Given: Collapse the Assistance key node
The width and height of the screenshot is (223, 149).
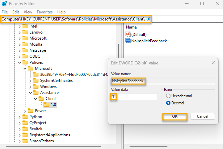Looking at the screenshot, I should point(30,93).
